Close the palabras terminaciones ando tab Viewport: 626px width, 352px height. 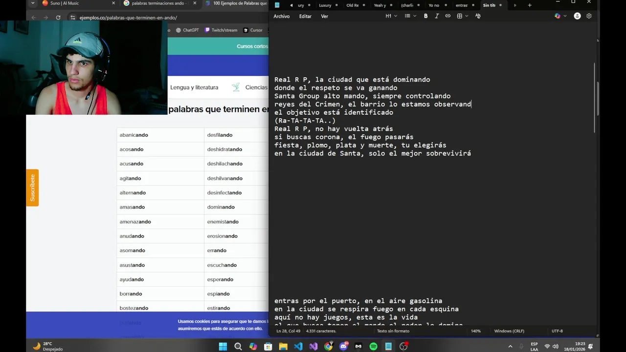tap(195, 3)
